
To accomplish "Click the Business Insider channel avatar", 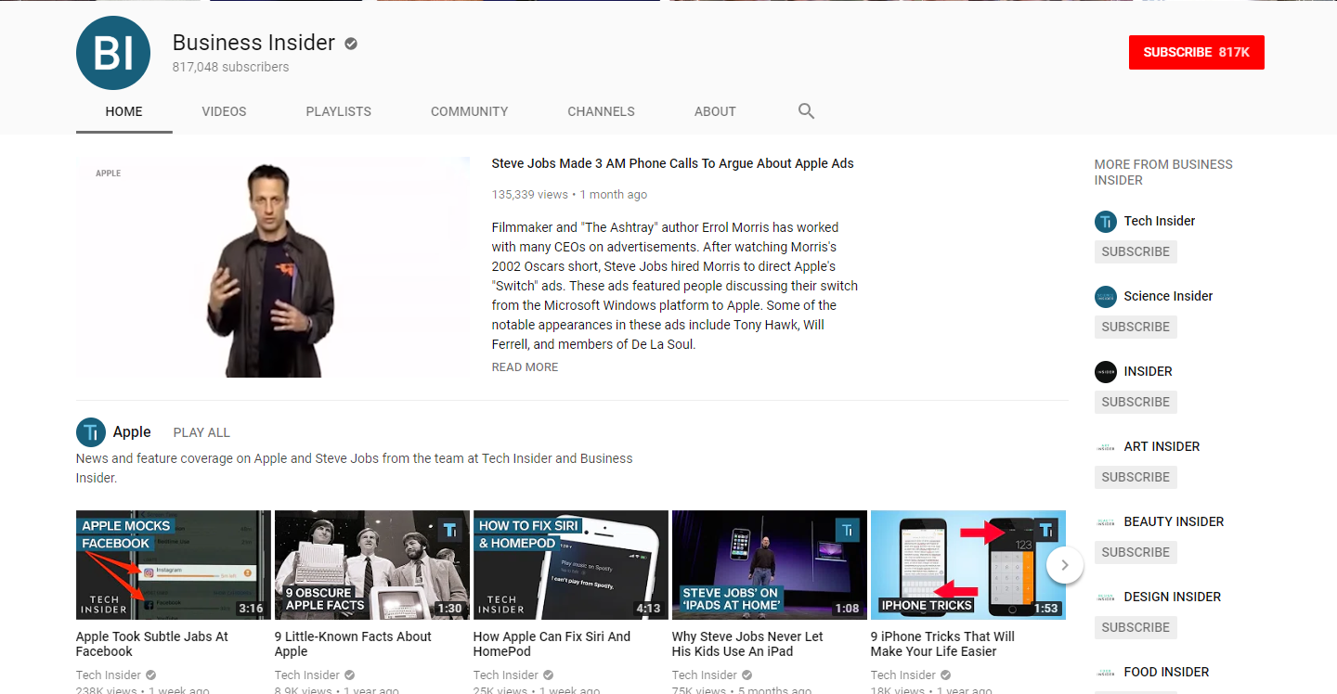I will [x=112, y=53].
